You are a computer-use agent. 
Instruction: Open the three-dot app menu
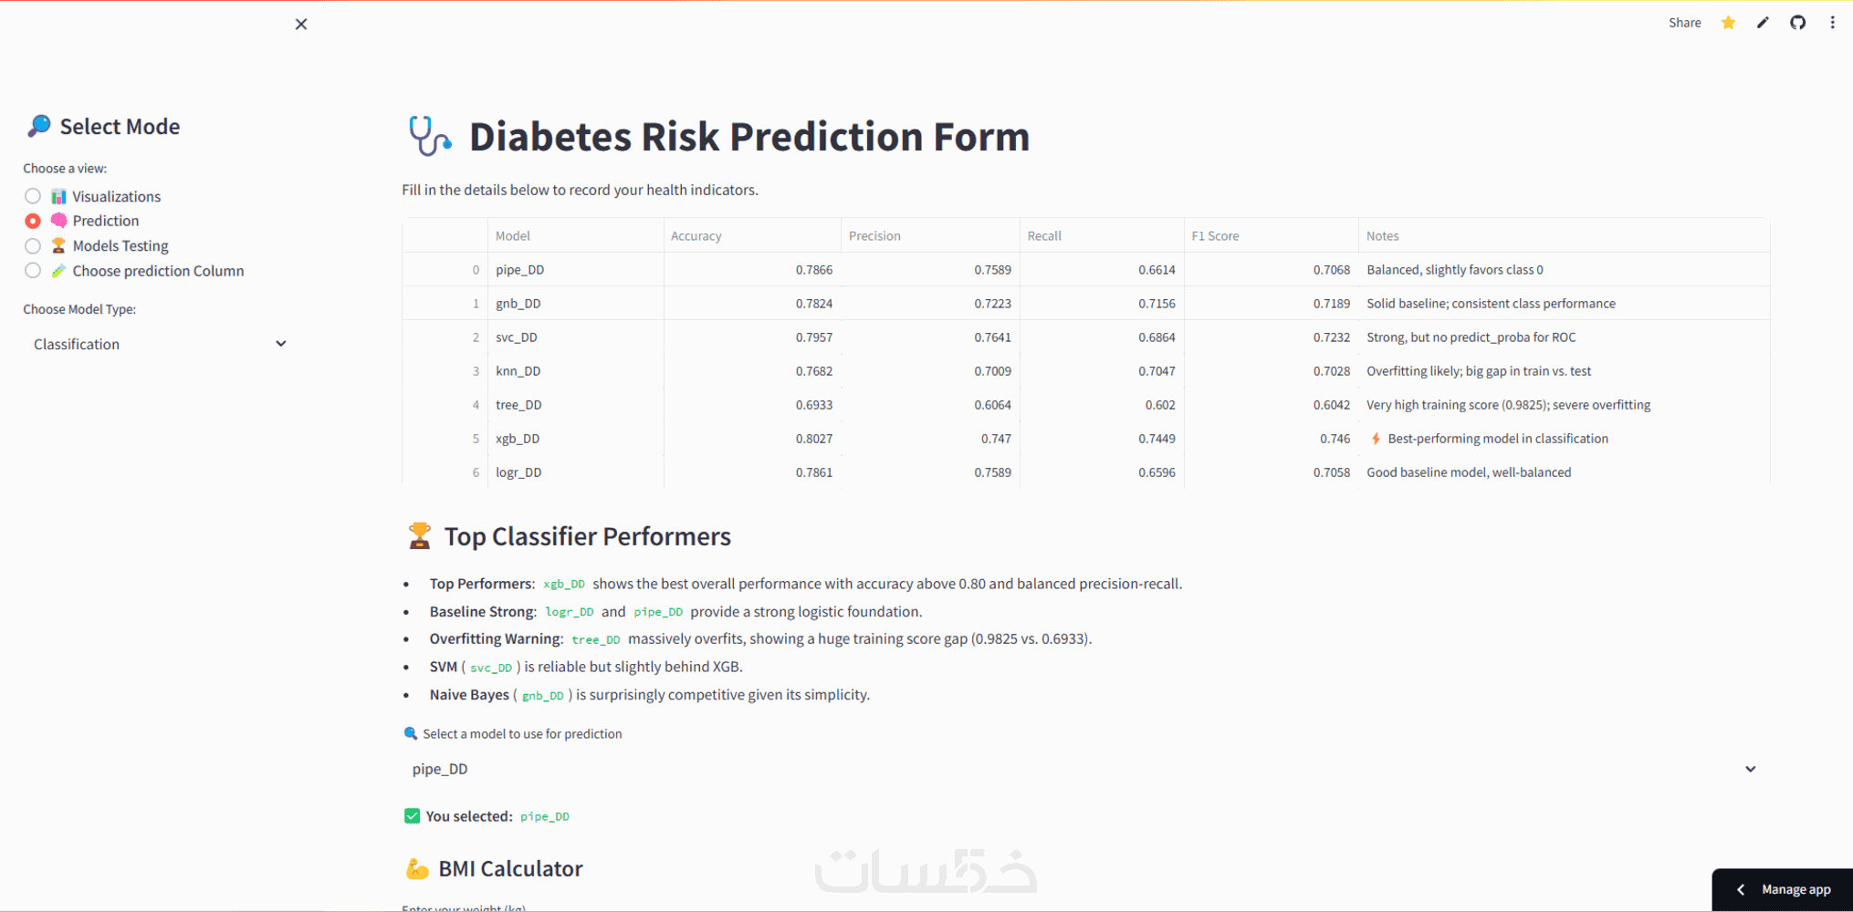tap(1832, 23)
